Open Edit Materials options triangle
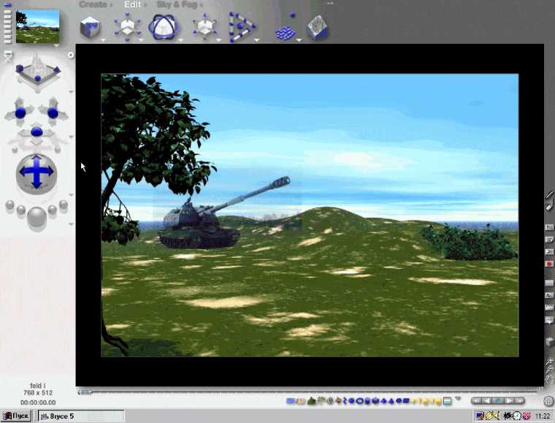 [103, 40]
